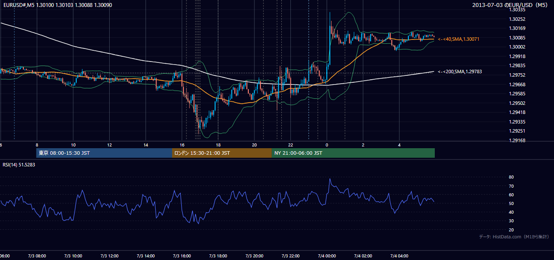Click price axis label 1.29918
Image resolution: width=554 pixels, height=260 pixels.
[517, 56]
